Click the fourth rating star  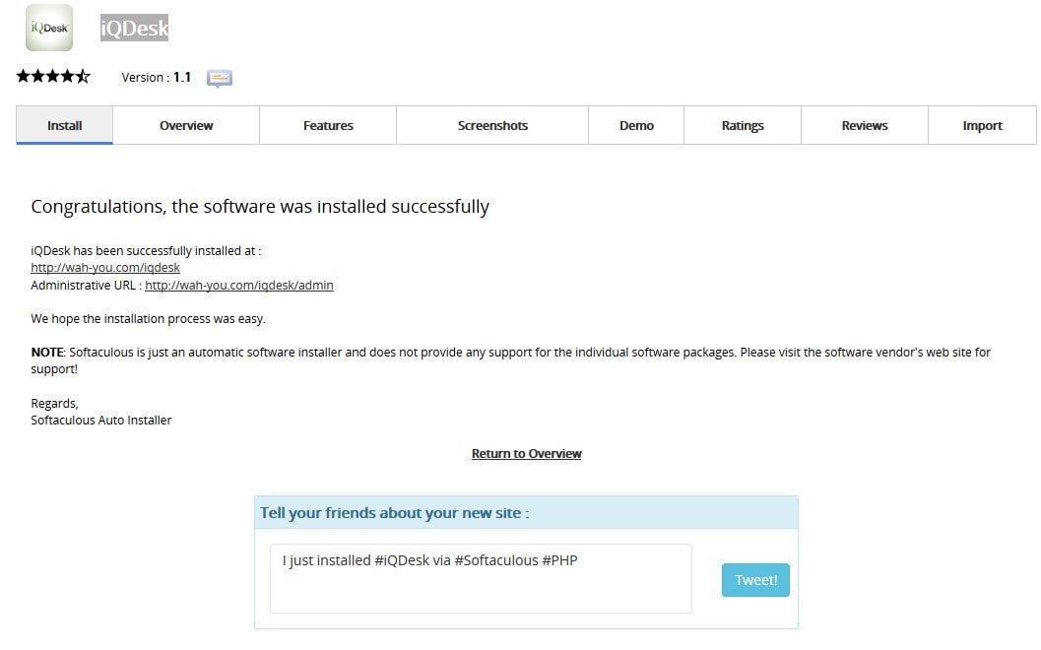[68, 75]
